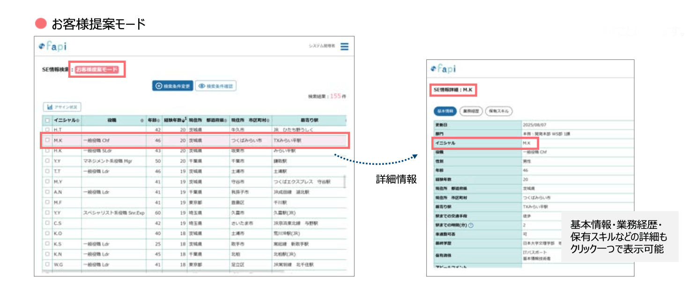This screenshot has width=696, height=294.
Task: Click the help icon beside 駅までの時間(分)
Action: pyautogui.click(x=471, y=225)
